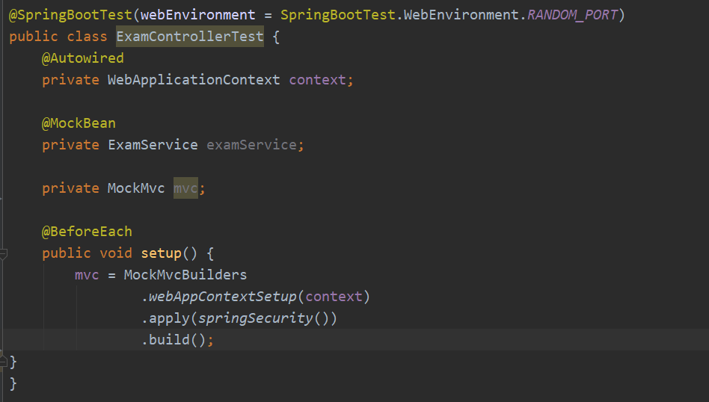Click the @Autowired annotation
The height and width of the screenshot is (402, 709).
pos(82,58)
